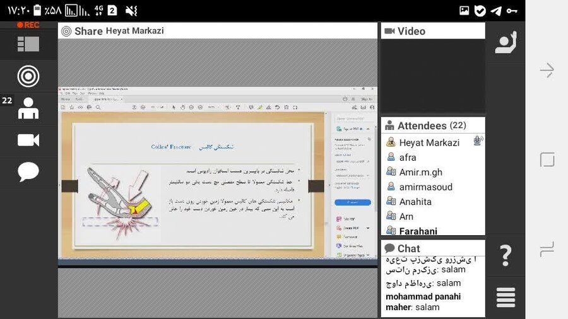568x319 pixels.
Task: Open help with the question mark icon
Action: coord(506,255)
